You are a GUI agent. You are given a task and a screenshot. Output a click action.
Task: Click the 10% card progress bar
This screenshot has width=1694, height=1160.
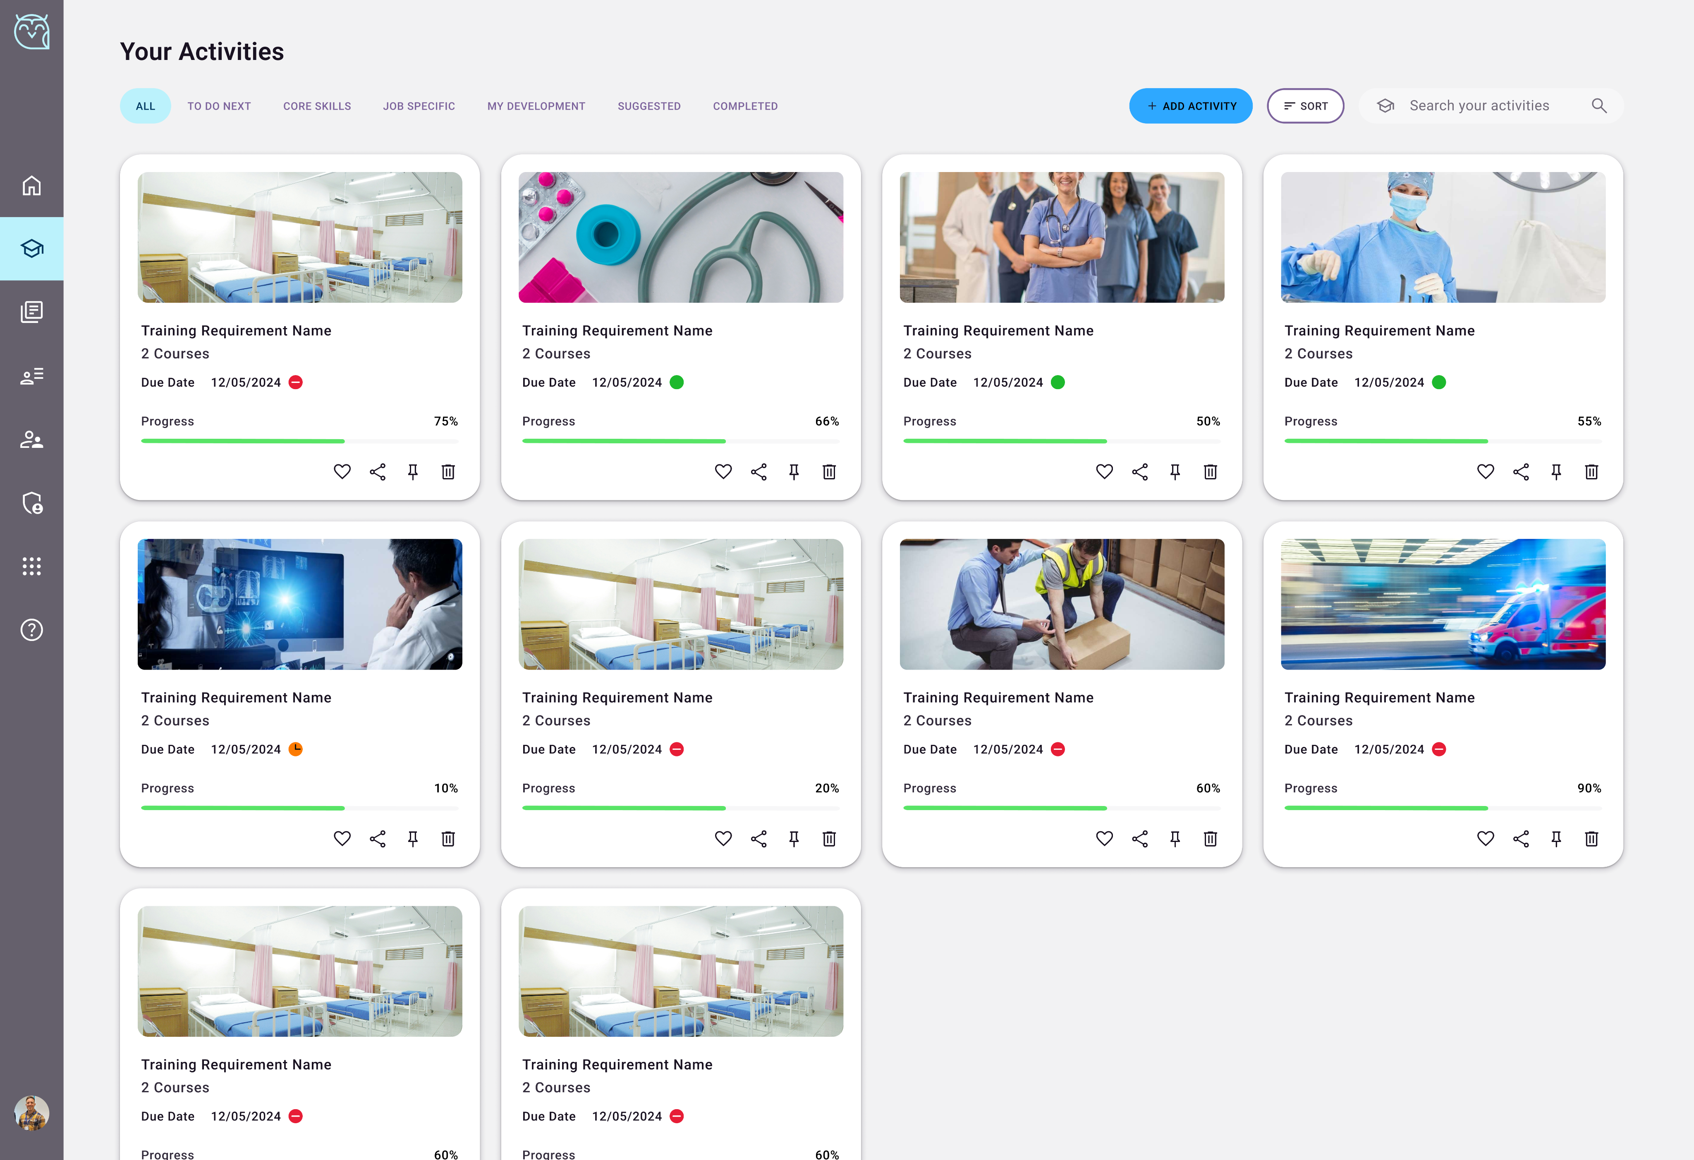[x=299, y=808]
